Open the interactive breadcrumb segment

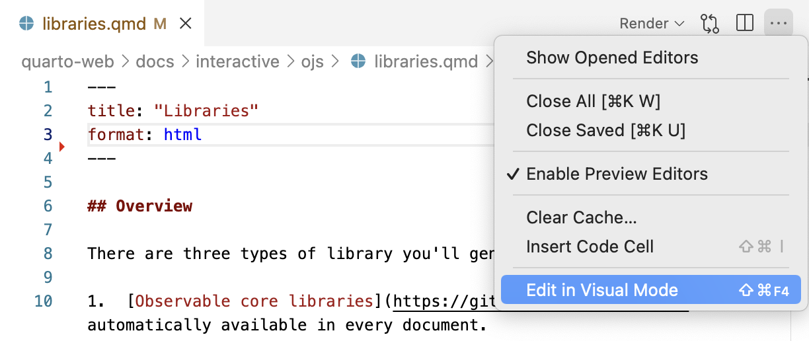click(237, 61)
